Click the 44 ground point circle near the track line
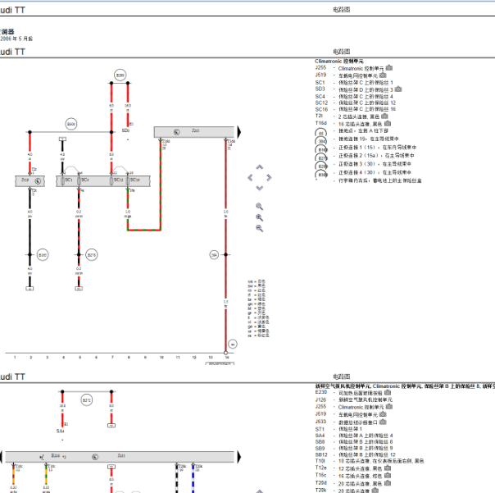Screen dimensions: 495x493 pos(233,345)
